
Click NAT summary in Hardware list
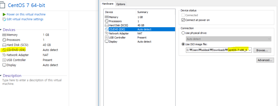pyautogui.click(x=140, y=33)
